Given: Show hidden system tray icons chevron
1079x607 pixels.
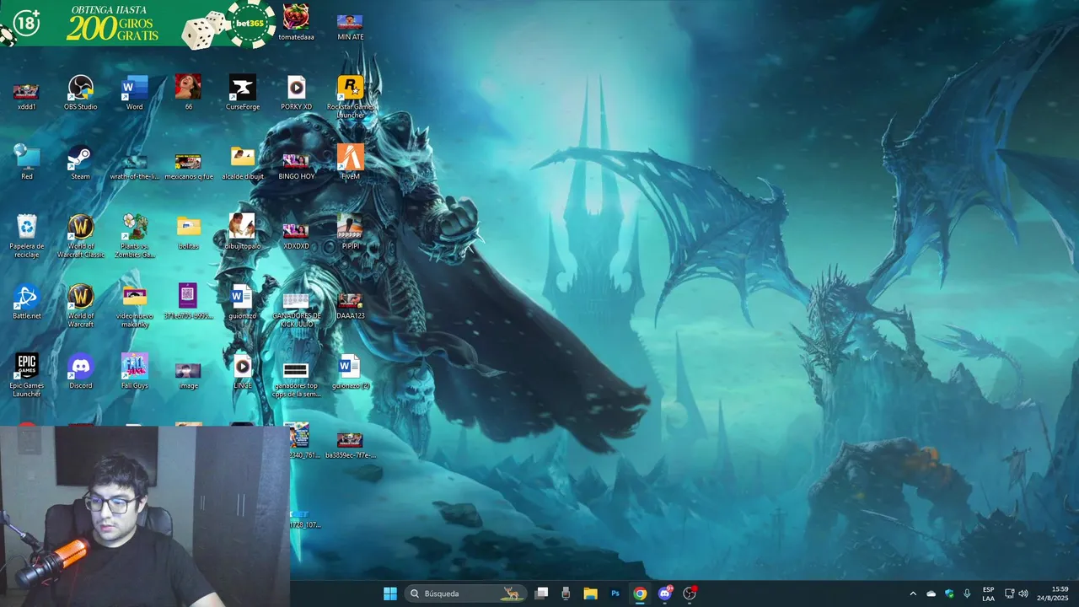Looking at the screenshot, I should pyautogui.click(x=912, y=594).
